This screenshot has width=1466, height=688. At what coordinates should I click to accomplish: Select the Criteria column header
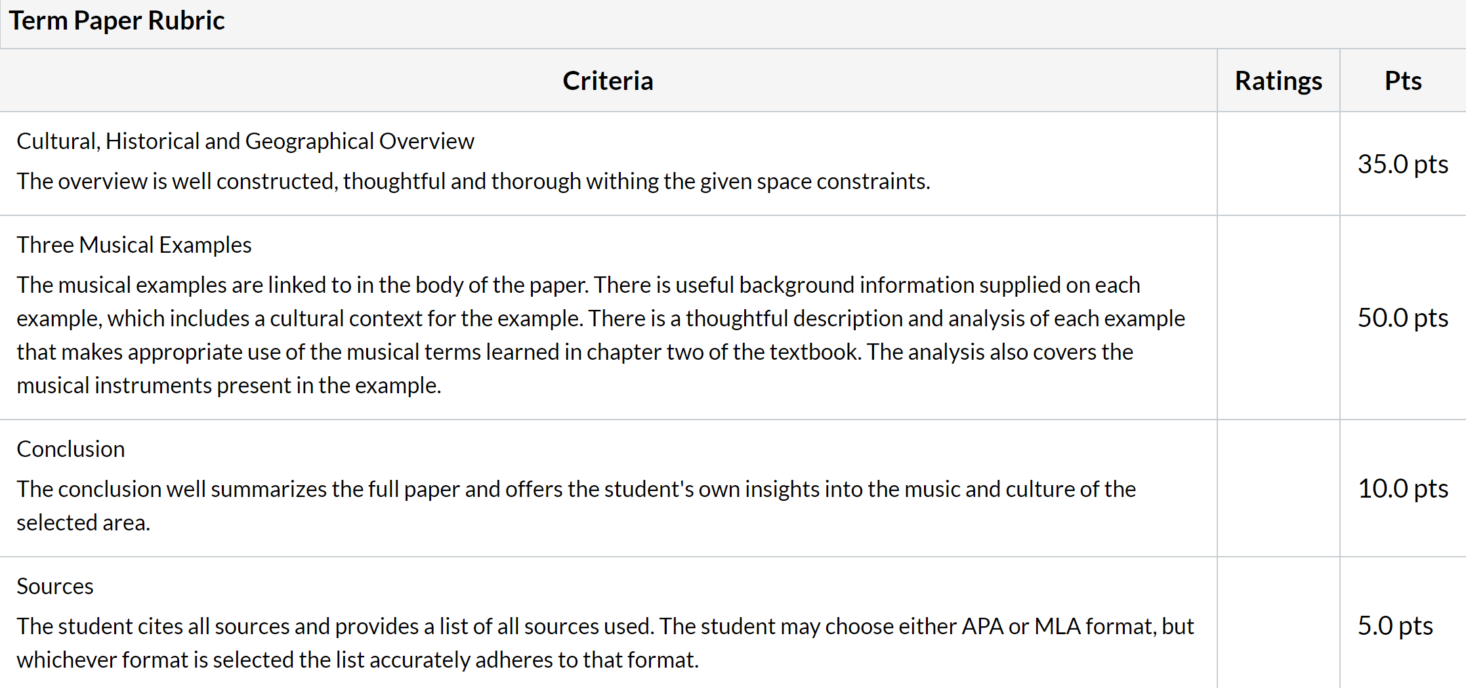[x=608, y=81]
